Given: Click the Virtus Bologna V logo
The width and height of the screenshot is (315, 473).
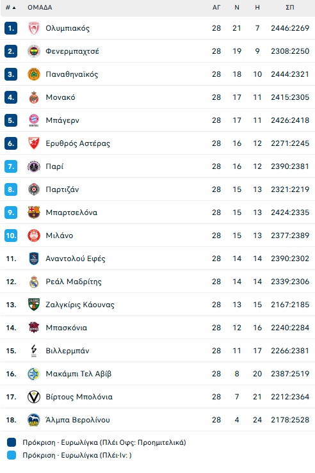Looking at the screenshot, I should pos(34,397).
